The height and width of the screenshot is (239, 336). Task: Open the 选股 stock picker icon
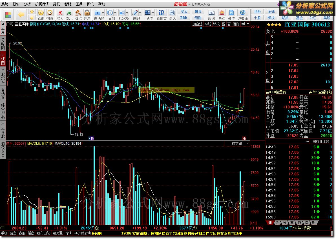click(x=148, y=13)
